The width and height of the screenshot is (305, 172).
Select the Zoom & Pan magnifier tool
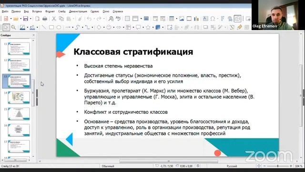point(13,27)
